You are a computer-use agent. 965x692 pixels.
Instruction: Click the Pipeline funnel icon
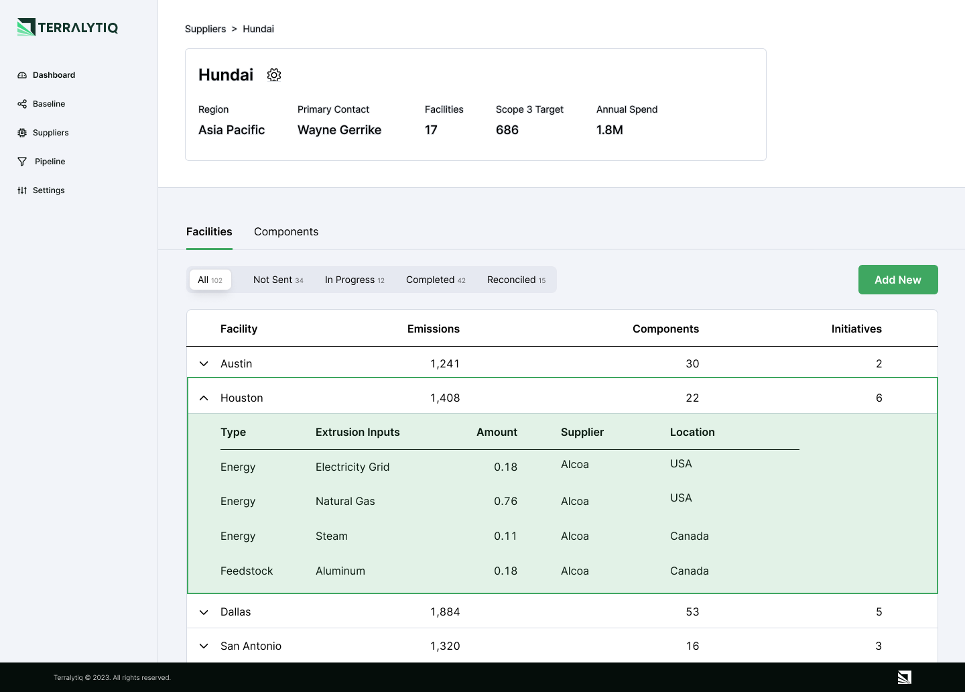[x=22, y=162]
